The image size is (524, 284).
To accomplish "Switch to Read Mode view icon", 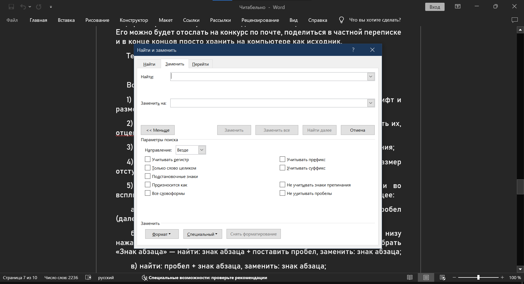I will 410,277.
